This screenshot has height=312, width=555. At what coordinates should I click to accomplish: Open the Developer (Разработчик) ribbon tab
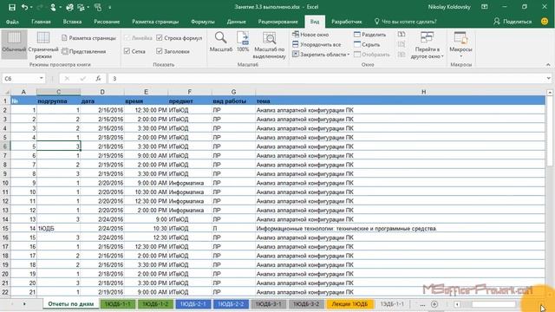pyautogui.click(x=347, y=22)
